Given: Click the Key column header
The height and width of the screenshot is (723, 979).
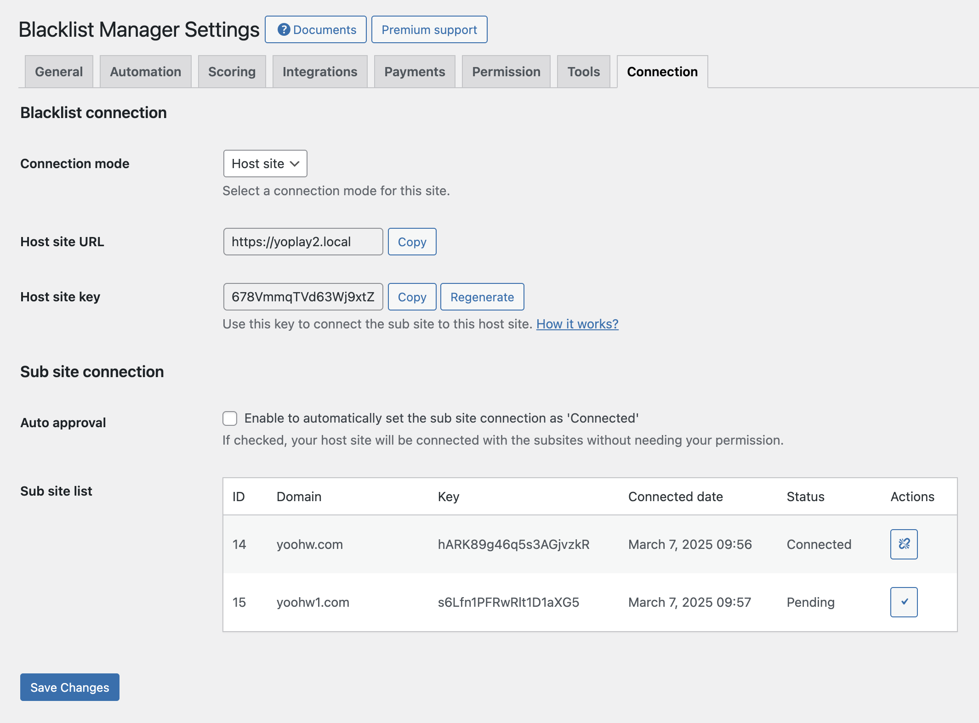Looking at the screenshot, I should (449, 497).
